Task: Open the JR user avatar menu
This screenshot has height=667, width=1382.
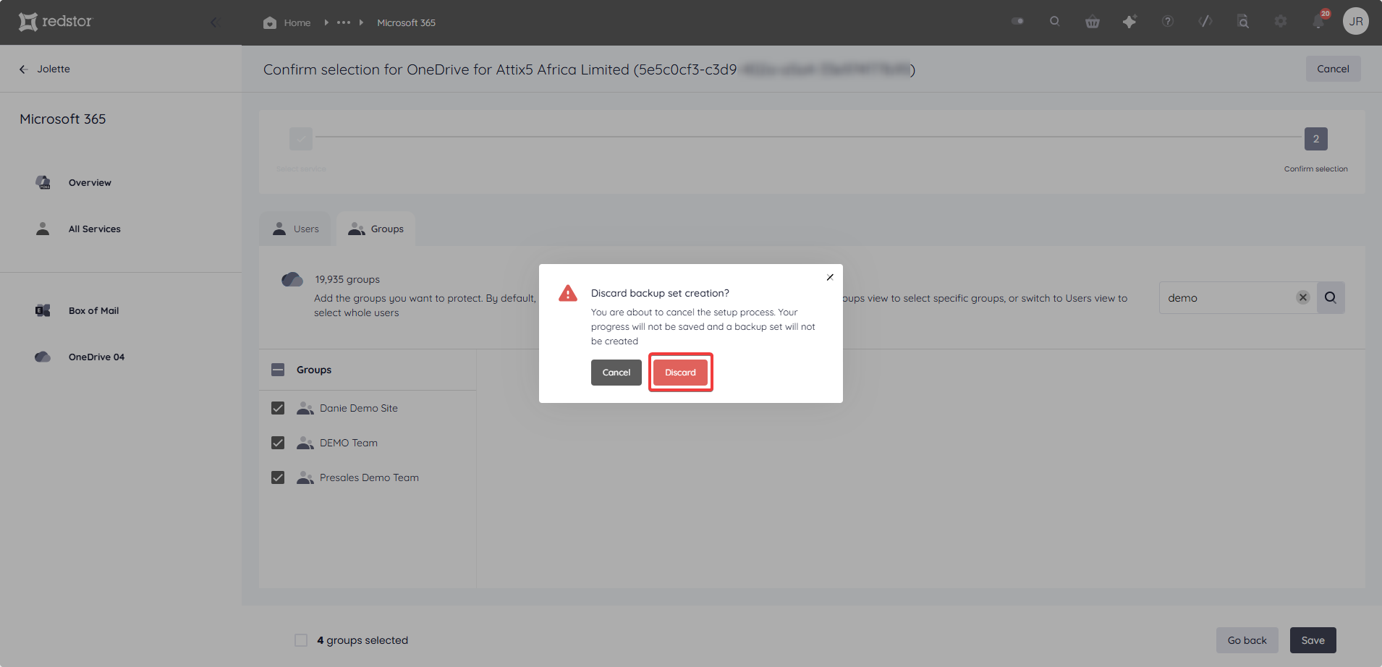Action: 1356,22
